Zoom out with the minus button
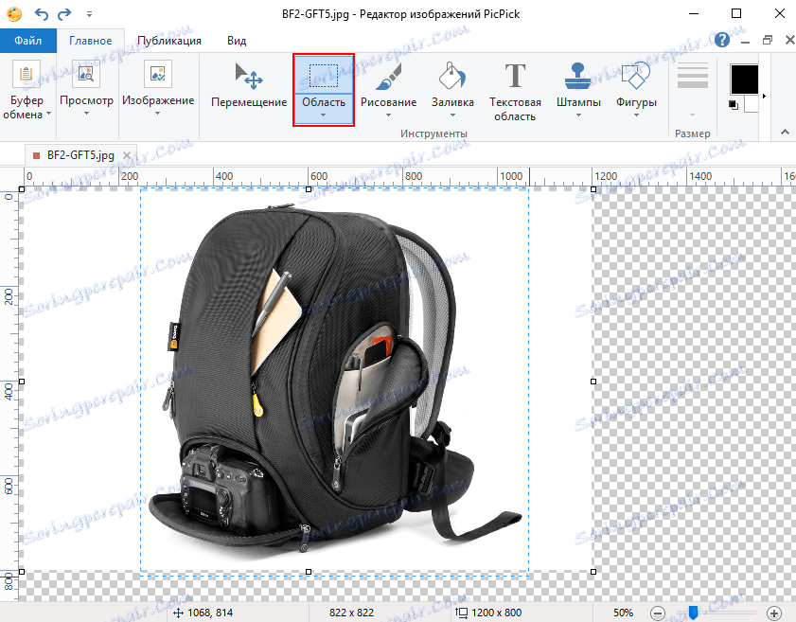Screen dimensions: 796x622 [658, 613]
